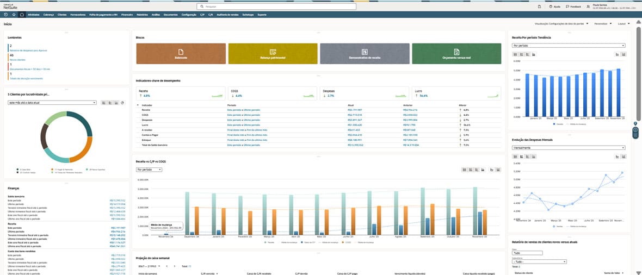Toggle the Indicador column collapse arrow

[137, 104]
